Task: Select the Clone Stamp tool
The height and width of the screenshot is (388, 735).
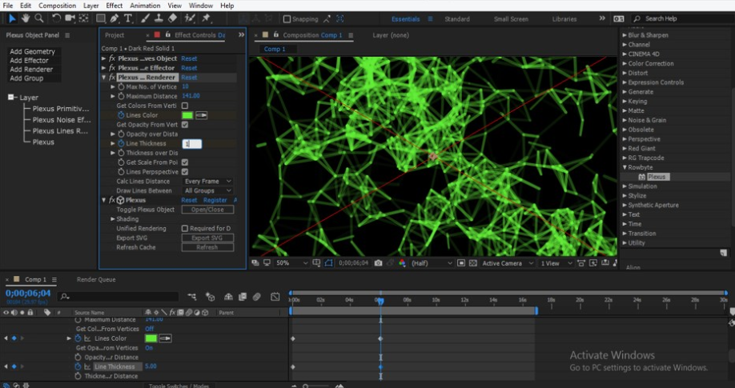Action: click(x=160, y=18)
